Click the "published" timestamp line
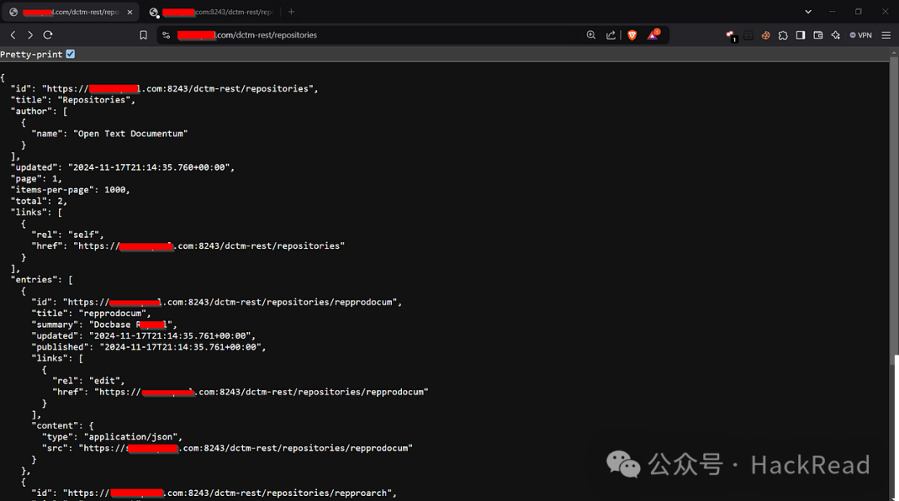899x501 pixels. point(148,347)
